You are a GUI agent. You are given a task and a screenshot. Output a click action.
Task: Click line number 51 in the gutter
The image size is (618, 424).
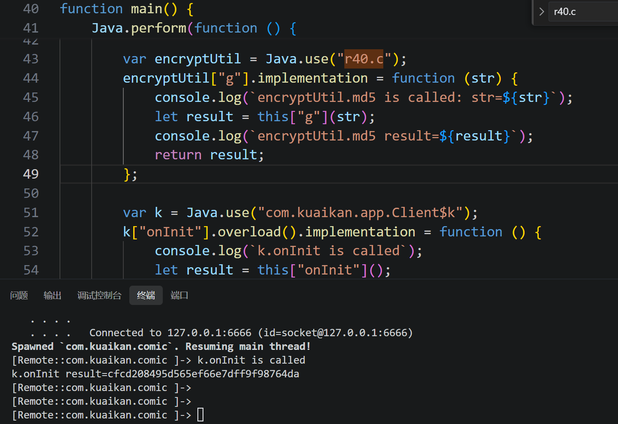31,213
